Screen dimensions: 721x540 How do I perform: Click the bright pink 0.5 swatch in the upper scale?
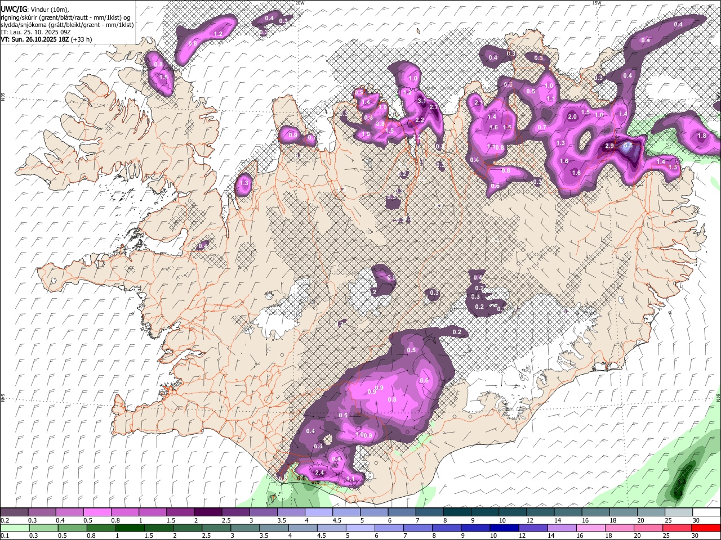[97, 512]
